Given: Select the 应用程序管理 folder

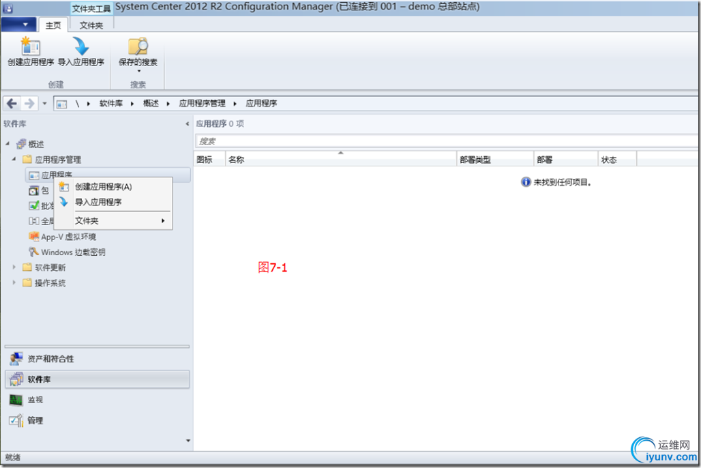Looking at the screenshot, I should pyautogui.click(x=52, y=159).
